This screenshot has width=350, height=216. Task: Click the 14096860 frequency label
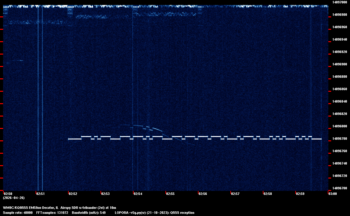pos(340,89)
